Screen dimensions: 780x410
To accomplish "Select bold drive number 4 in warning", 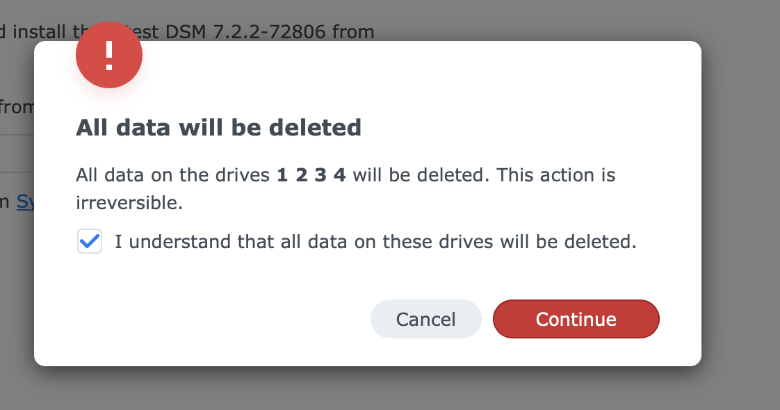I will tap(339, 174).
